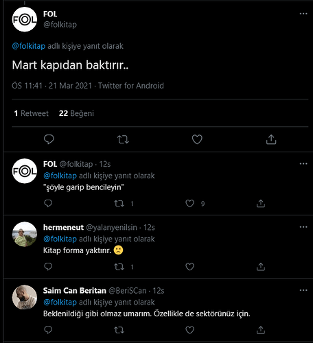313x343 pixels.
Task: Open more options on hermeneut's reply
Action: pyautogui.click(x=303, y=227)
